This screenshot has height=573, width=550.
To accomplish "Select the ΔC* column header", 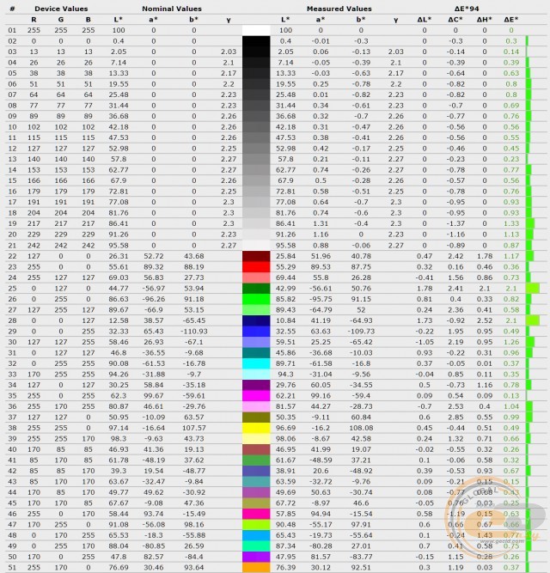I will coord(455,20).
